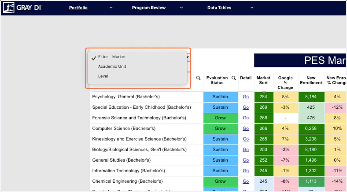Click Grow status for Chemical Engineering
The width and height of the screenshot is (347, 192).
pos(220,181)
